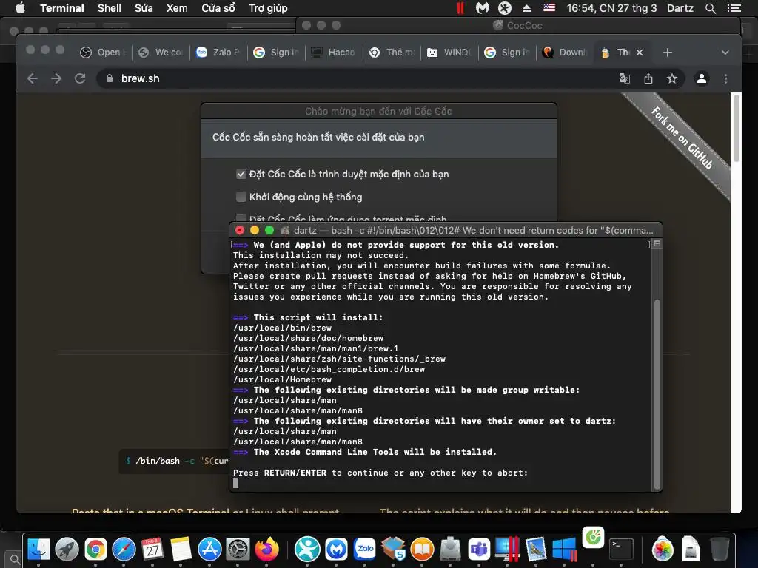
Task: Bookmark this page with the star icon
Action: (672, 78)
